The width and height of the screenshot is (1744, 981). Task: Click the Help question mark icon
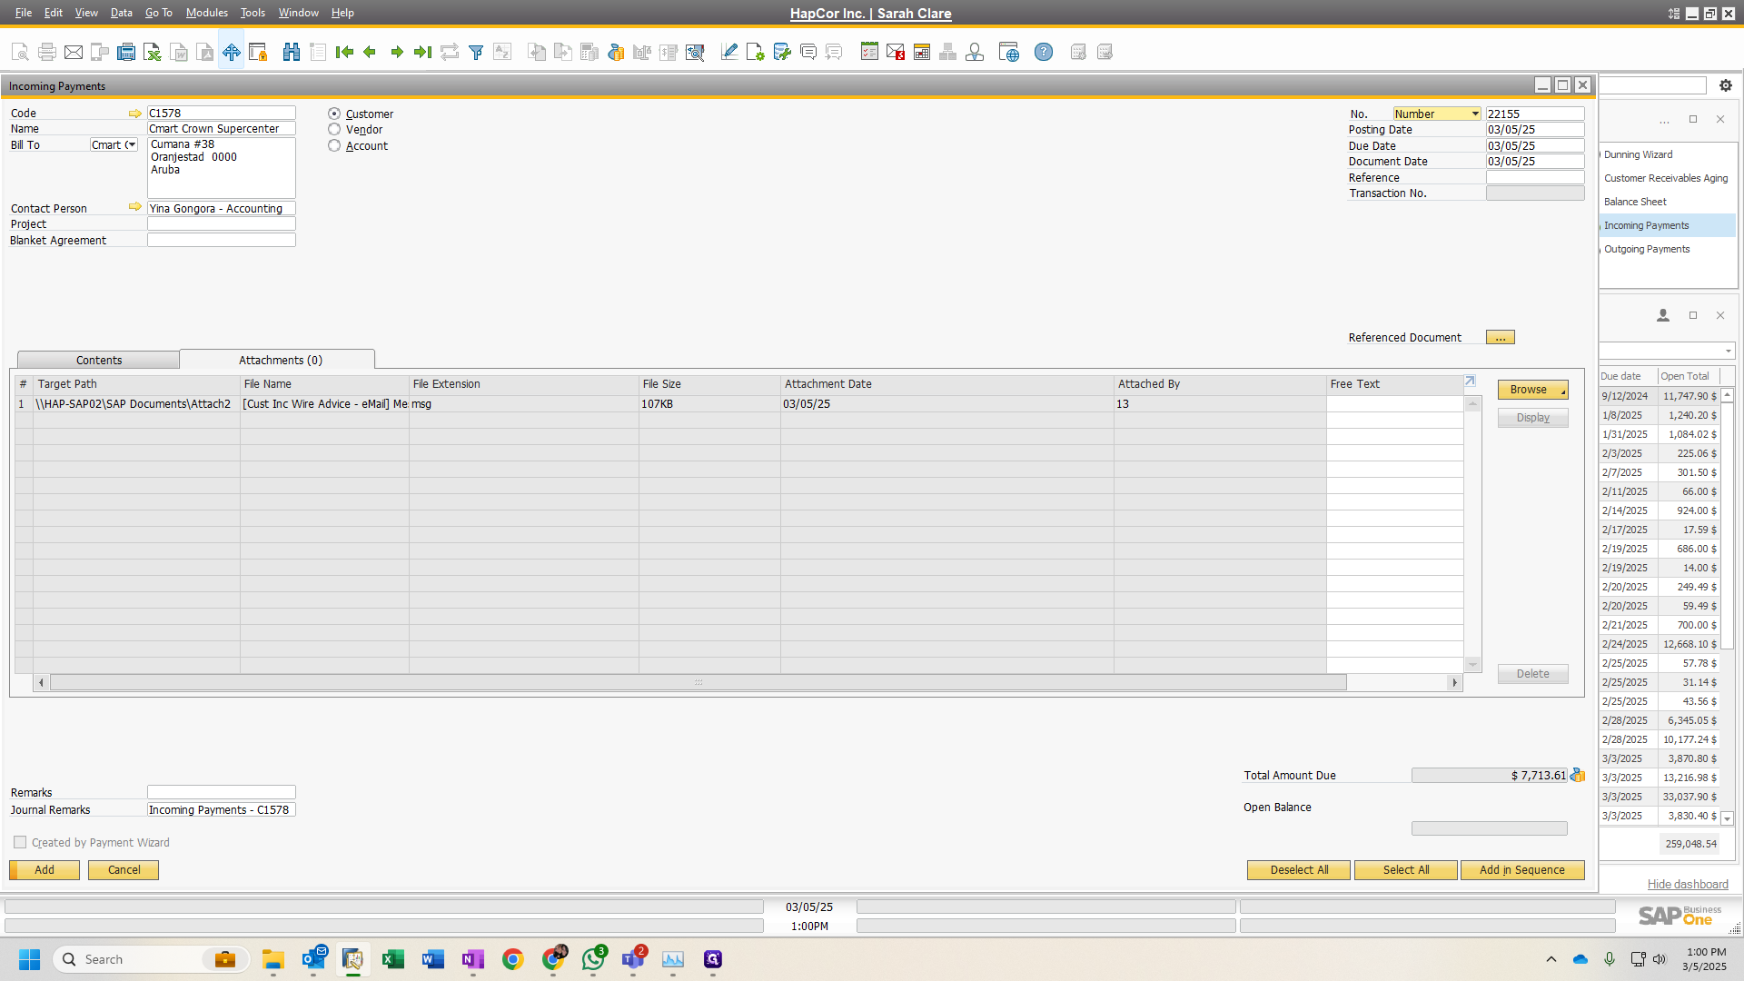[x=1044, y=52]
